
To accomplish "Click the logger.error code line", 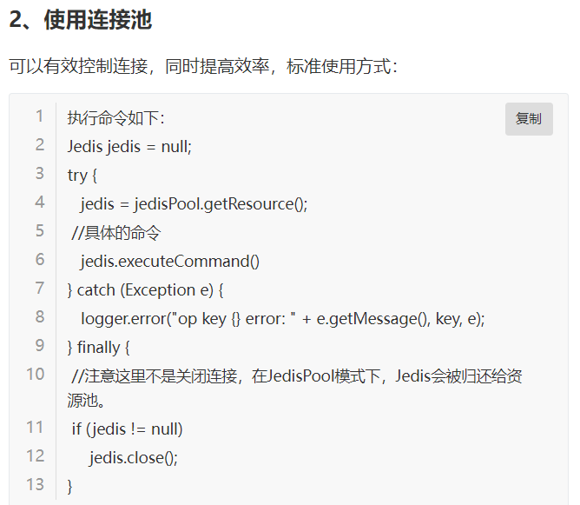I will (282, 319).
